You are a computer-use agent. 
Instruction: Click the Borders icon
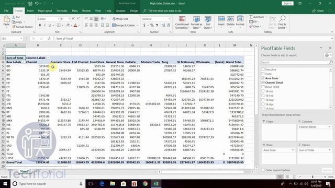point(59,25)
